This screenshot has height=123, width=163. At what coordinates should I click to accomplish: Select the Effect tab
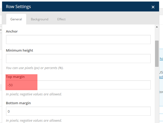[61, 19]
